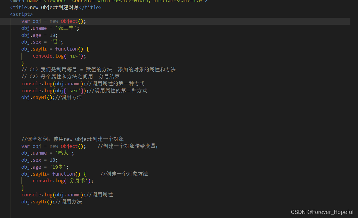Click the CSDN @Forever_Hopeful watermark link
Viewport: 358px width, 218px height.
pos(322,212)
